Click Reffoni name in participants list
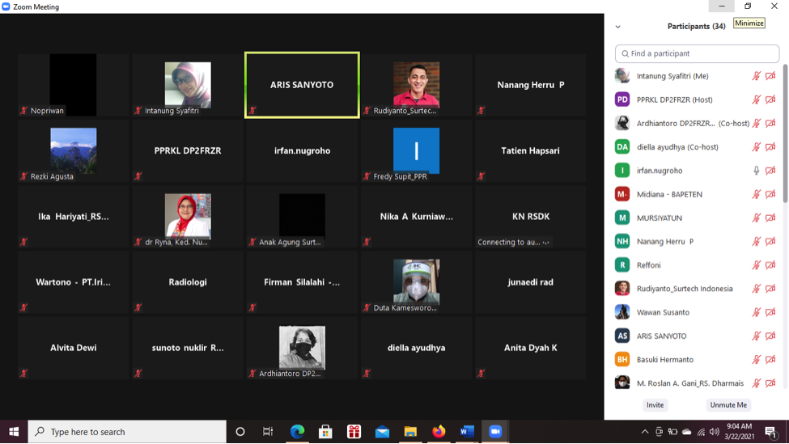 point(649,265)
